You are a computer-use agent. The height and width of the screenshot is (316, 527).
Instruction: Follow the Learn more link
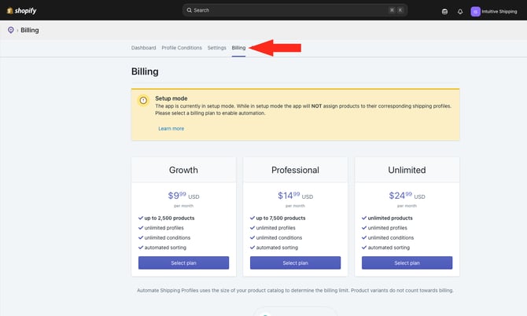(171, 128)
